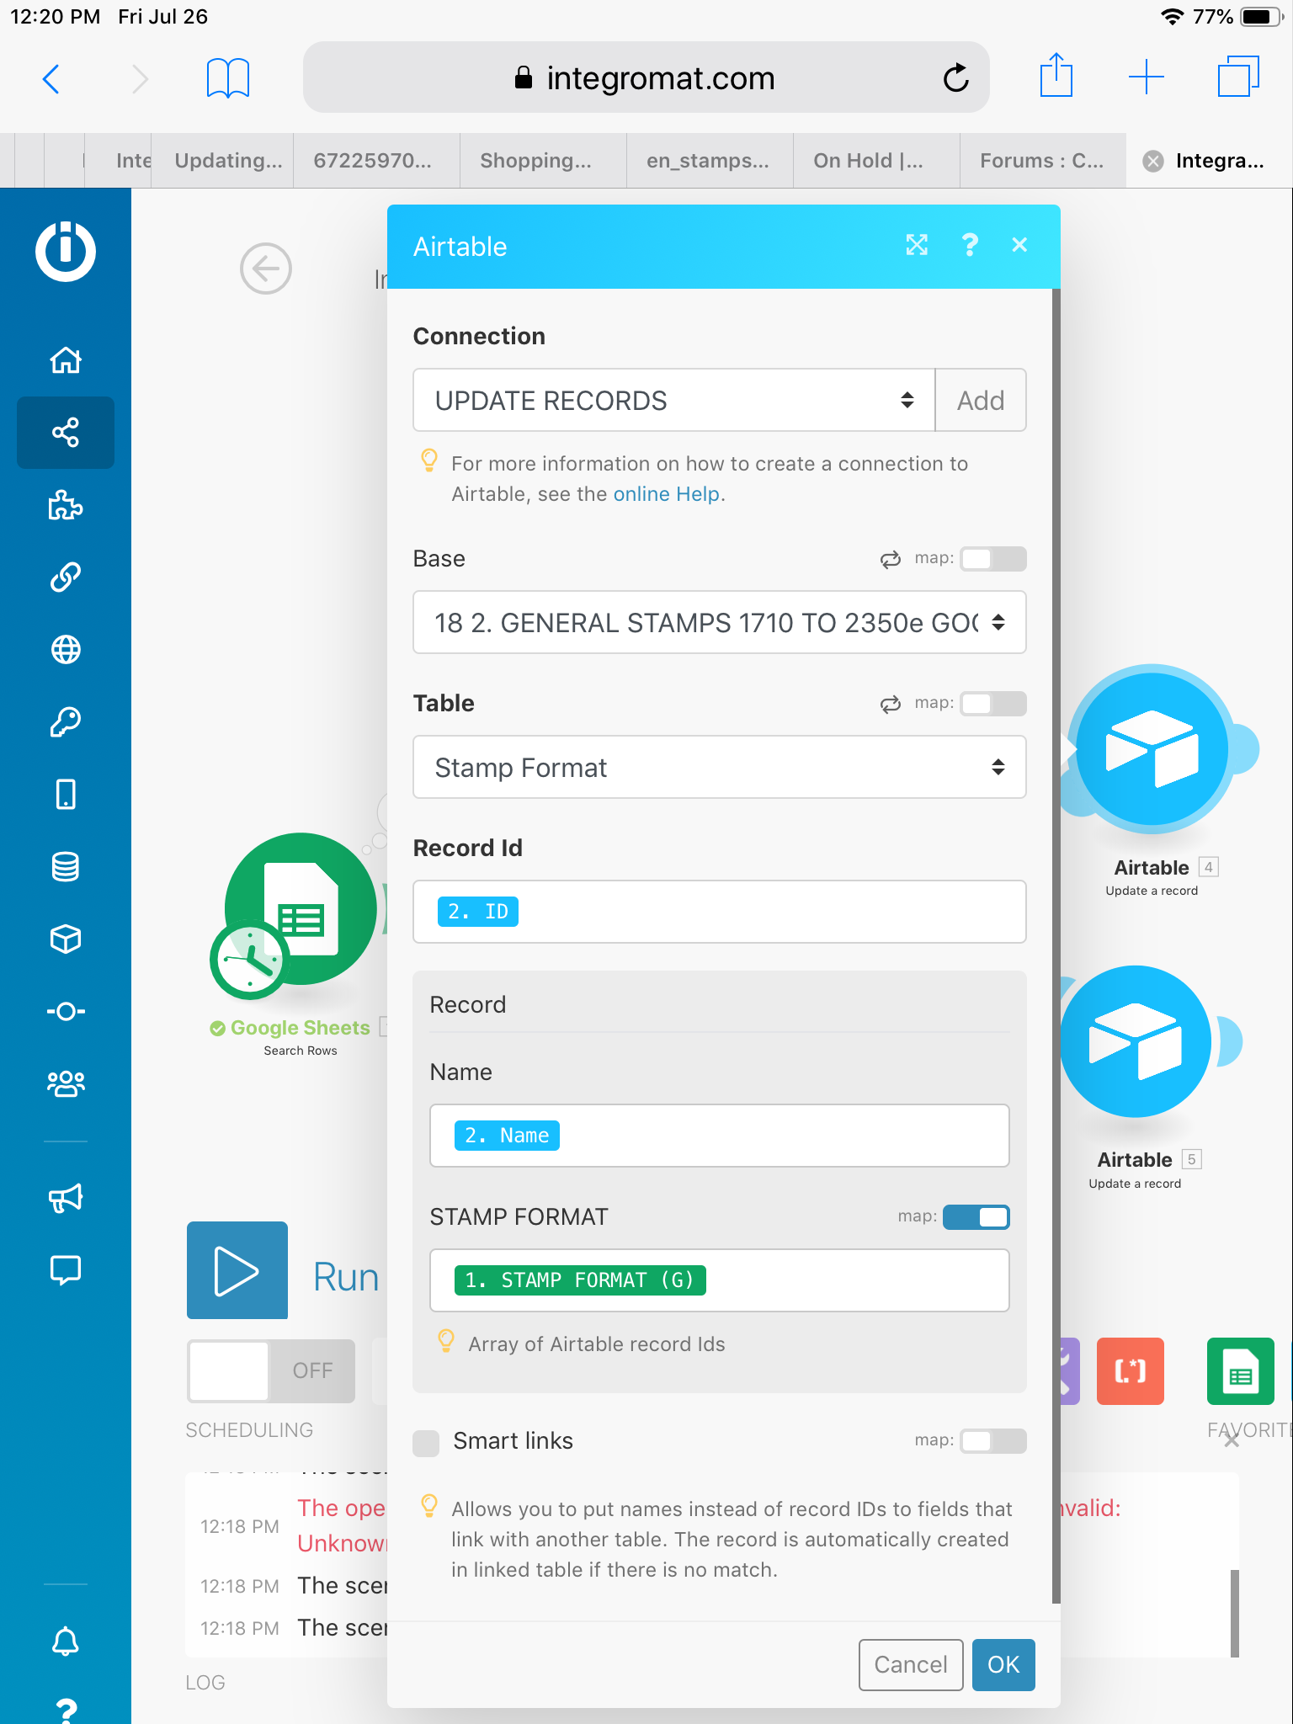
Task: Toggle the Smart links map switch
Action: pos(993,1441)
